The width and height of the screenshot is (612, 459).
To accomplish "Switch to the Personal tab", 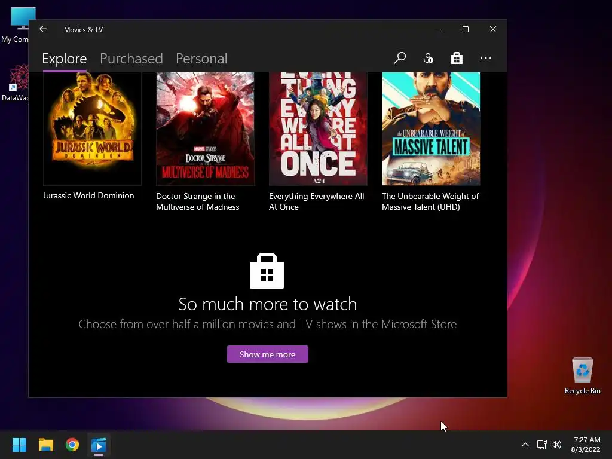I will click(x=201, y=59).
